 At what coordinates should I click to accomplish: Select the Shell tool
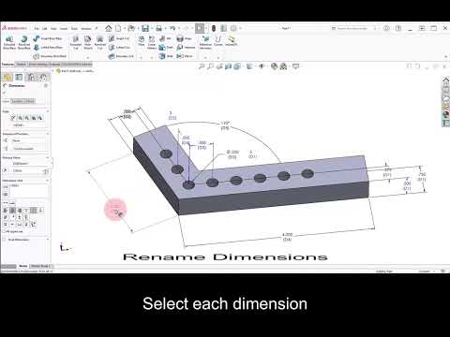click(x=166, y=56)
